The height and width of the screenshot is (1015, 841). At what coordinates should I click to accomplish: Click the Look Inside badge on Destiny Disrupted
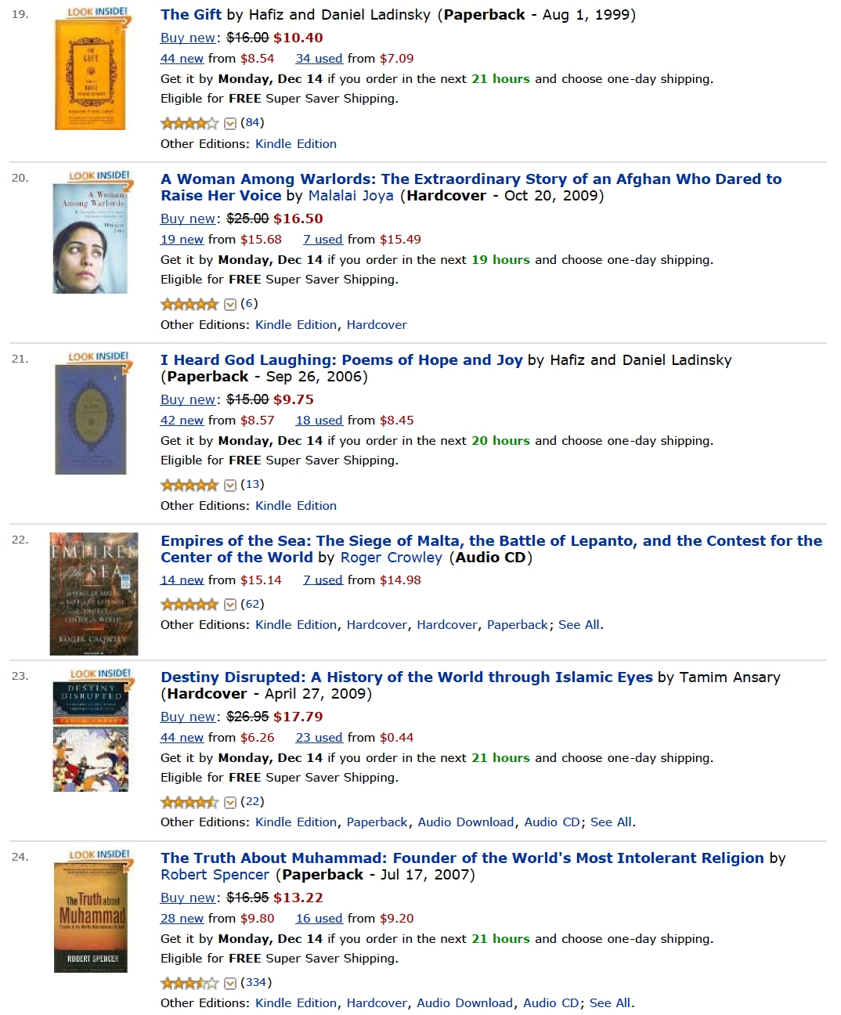pyautogui.click(x=99, y=674)
